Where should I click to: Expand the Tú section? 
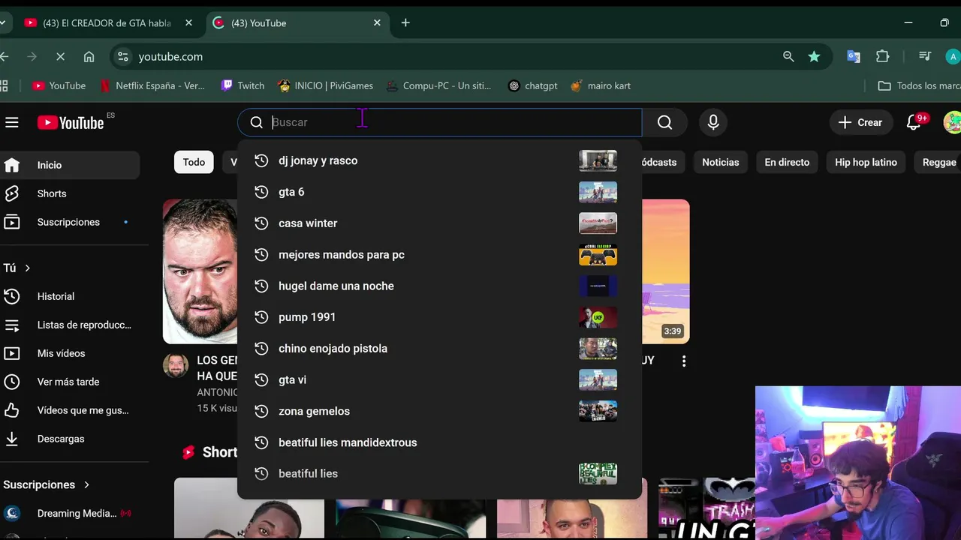click(17, 268)
